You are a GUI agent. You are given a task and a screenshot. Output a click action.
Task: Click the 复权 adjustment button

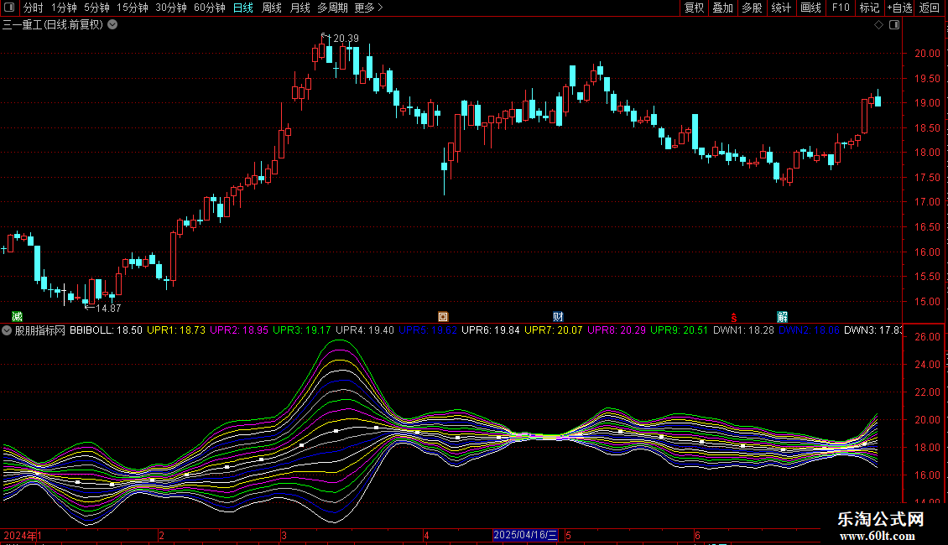pos(694,8)
